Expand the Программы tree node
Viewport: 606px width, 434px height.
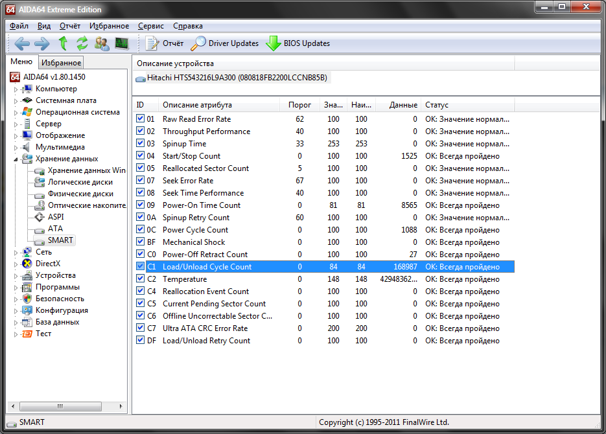(16, 288)
